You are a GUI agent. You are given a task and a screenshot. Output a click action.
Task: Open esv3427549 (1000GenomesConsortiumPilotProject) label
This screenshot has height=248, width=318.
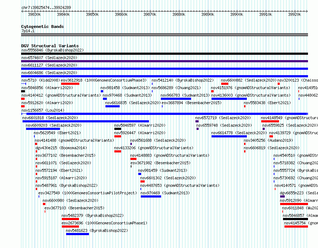88,193
